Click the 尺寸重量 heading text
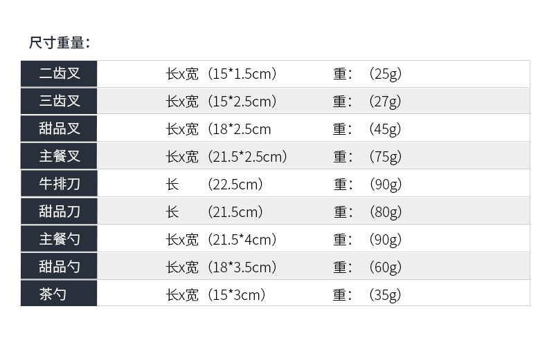Screen dimensions: 547x349 pyautogui.click(x=60, y=43)
